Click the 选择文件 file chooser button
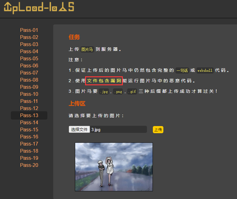Viewport: 237px width, 199px height. coord(79,129)
